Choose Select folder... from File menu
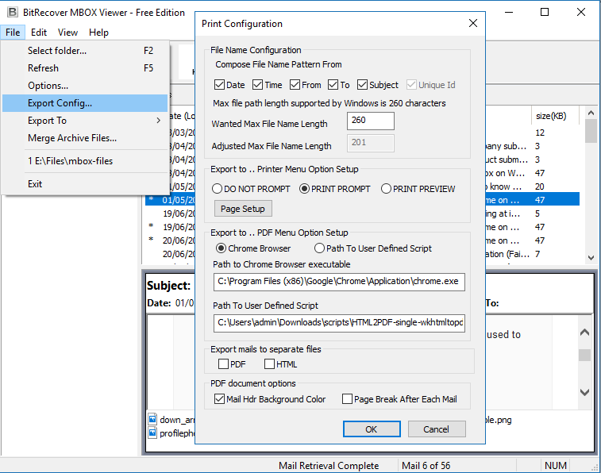 click(85, 51)
